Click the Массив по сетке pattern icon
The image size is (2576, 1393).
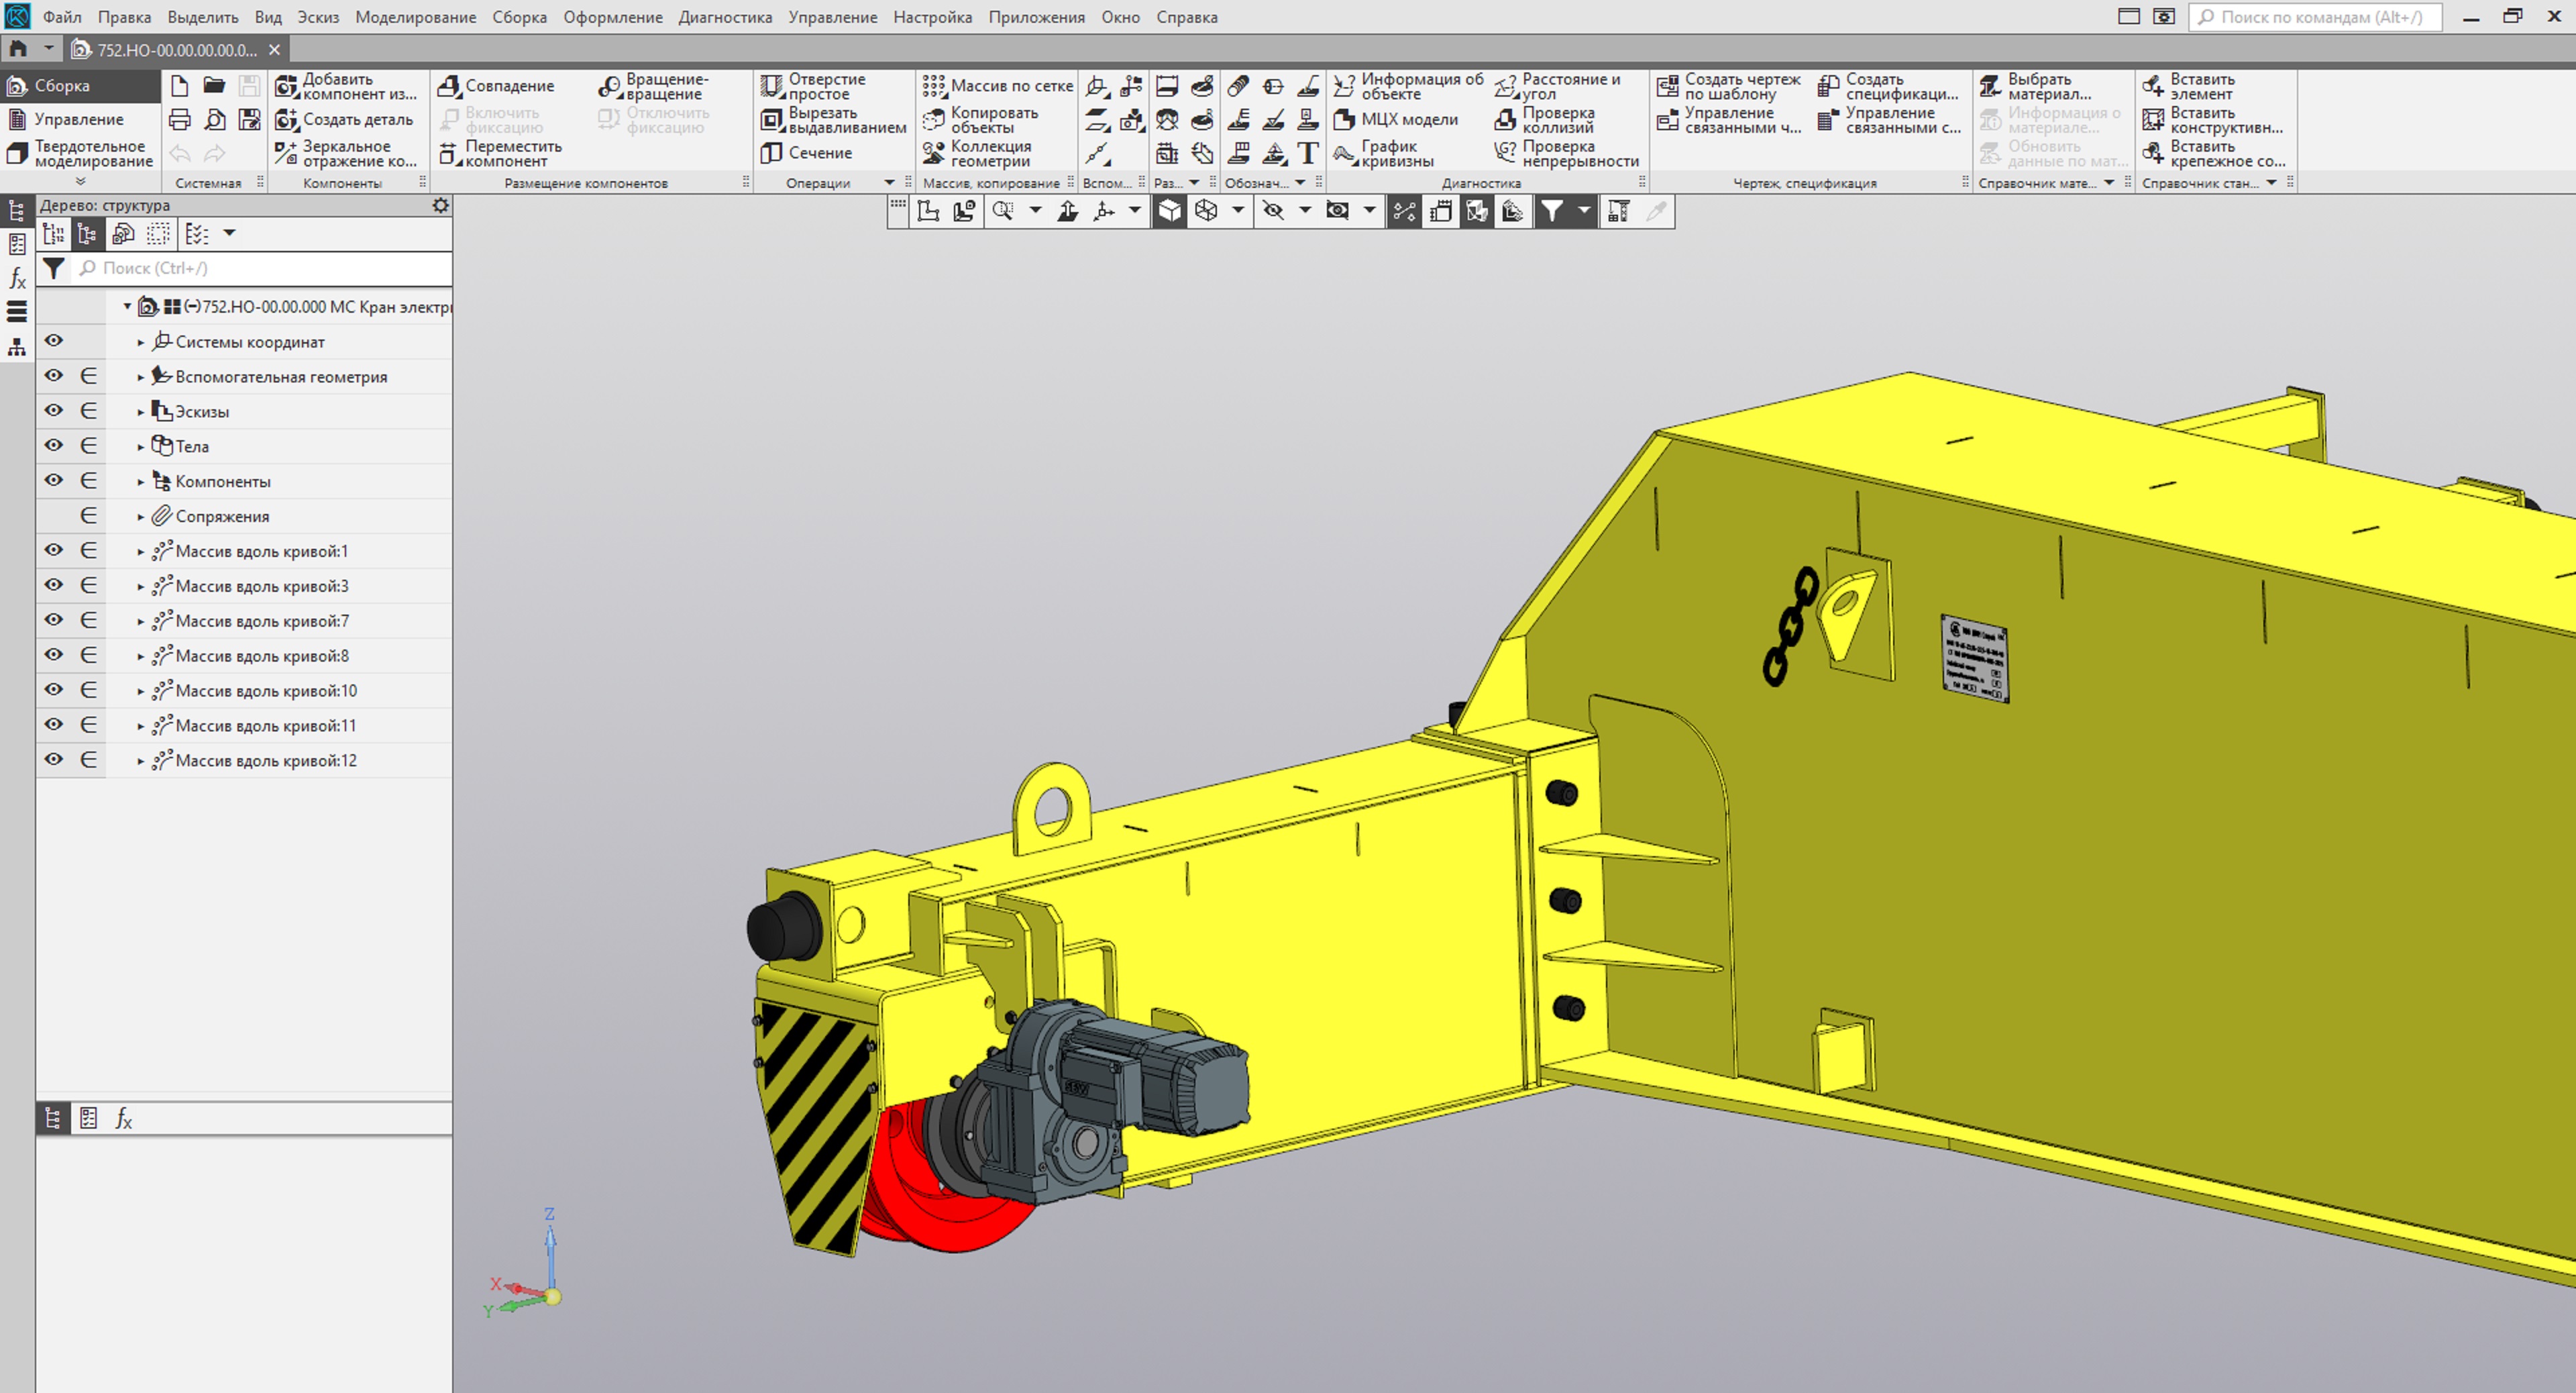[934, 86]
